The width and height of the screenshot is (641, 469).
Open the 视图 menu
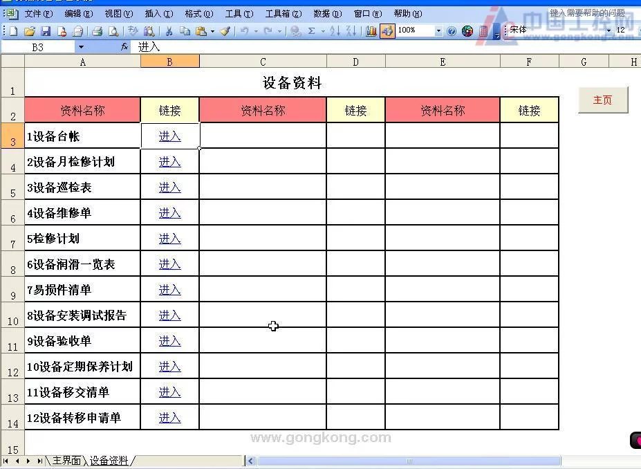point(118,14)
